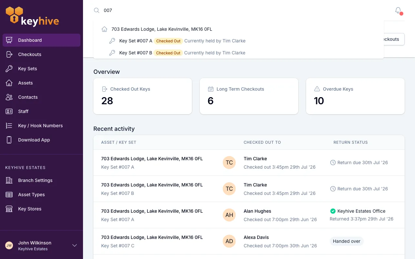Image resolution: width=415 pixels, height=259 pixels.
Task: Click the RETURN STATUS column header
Action: (350, 142)
